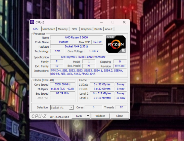Click the L1 Data associativity 8-way
This screenshot has height=141, width=184.
pyautogui.click(x=121, y=84)
